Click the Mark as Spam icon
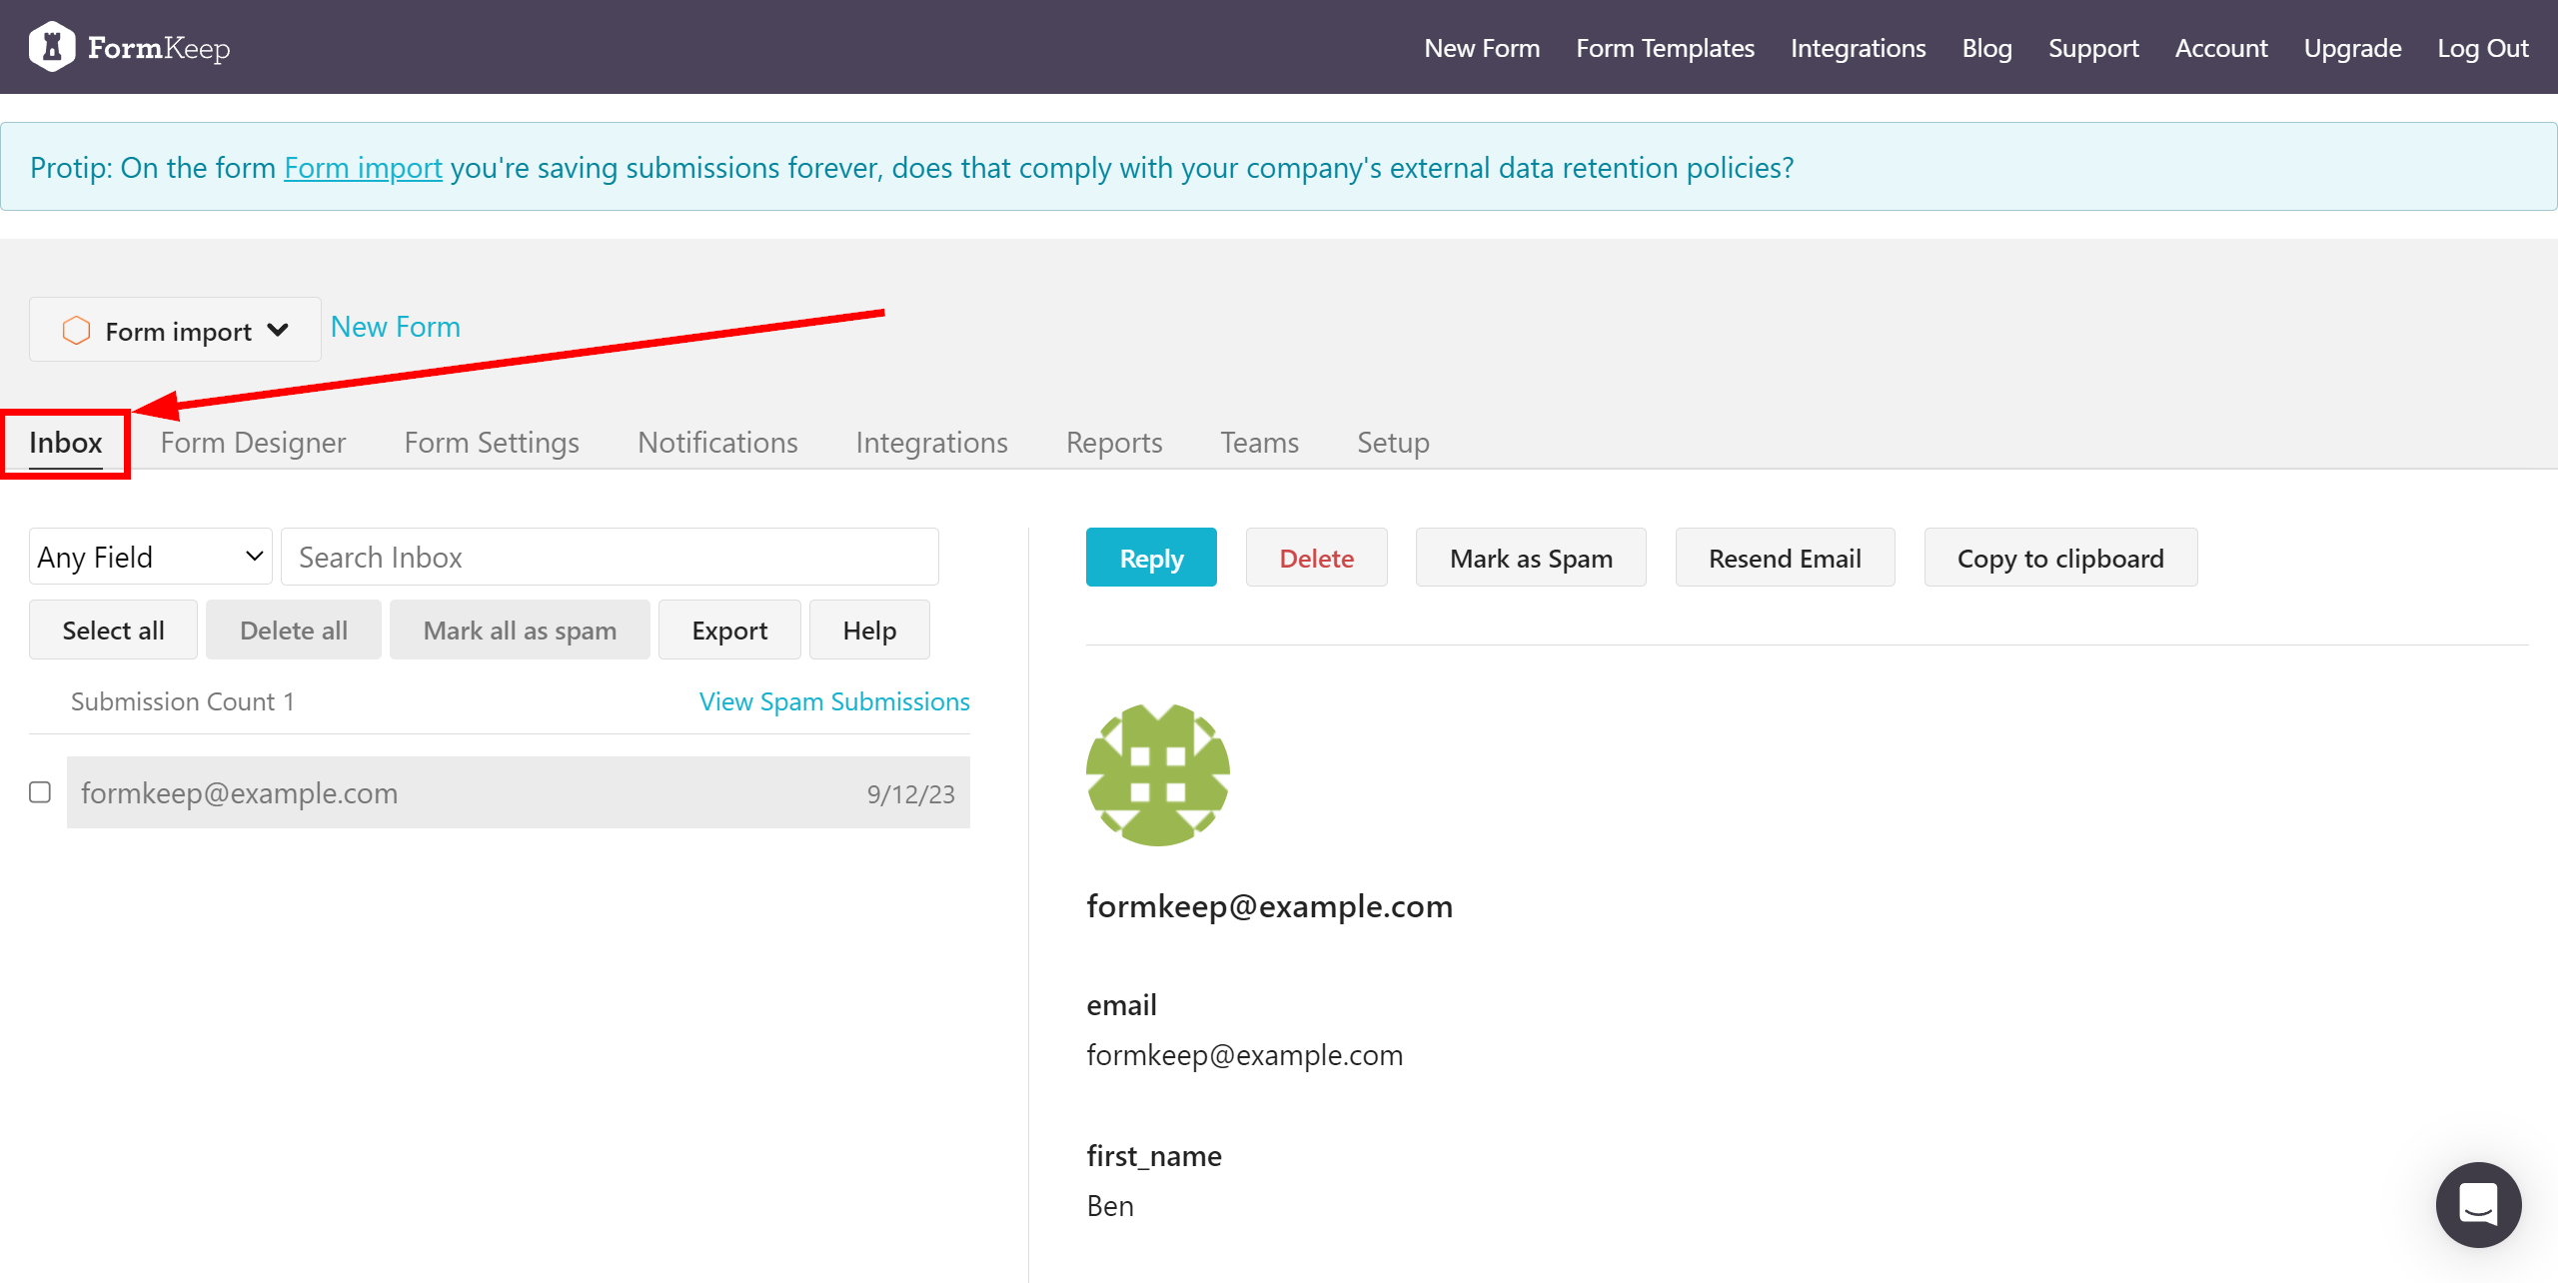 pyautogui.click(x=1533, y=557)
